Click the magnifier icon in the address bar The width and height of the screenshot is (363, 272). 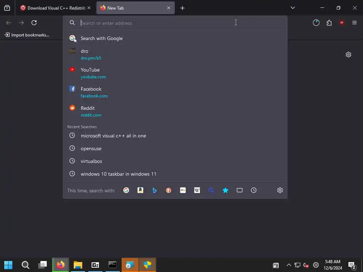[72, 23]
